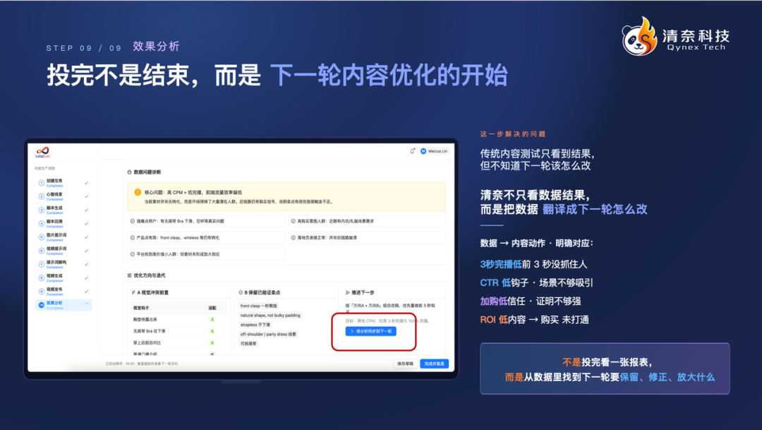Click step number 10 circle 效果分析

[x=42, y=305]
